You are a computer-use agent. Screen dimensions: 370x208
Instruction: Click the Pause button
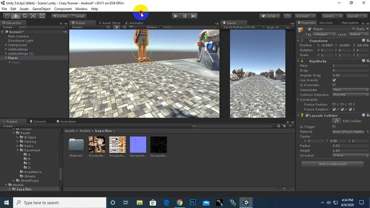[184, 16]
